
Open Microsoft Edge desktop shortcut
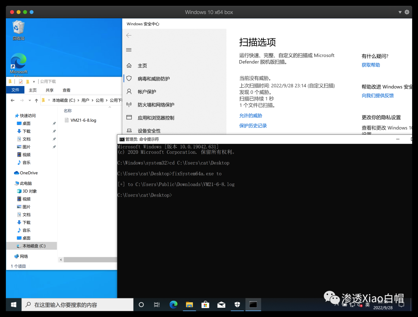[x=19, y=64]
